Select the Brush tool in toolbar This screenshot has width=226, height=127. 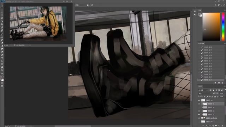click(x=2, y=34)
